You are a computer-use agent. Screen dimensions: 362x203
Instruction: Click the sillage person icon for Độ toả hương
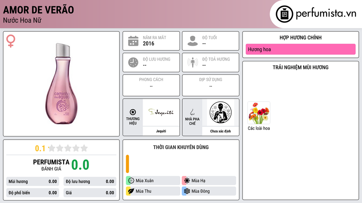click(193, 62)
